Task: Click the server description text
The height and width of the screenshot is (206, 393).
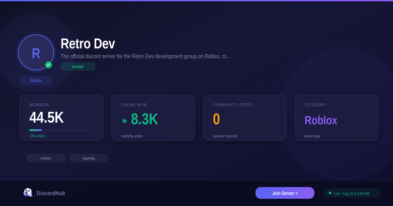Action: click(x=145, y=56)
